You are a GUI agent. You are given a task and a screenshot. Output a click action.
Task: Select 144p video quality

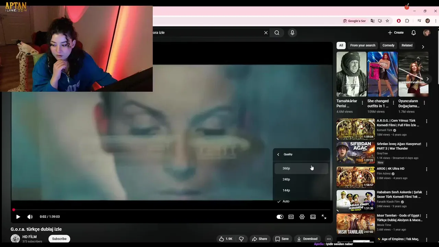(301, 190)
